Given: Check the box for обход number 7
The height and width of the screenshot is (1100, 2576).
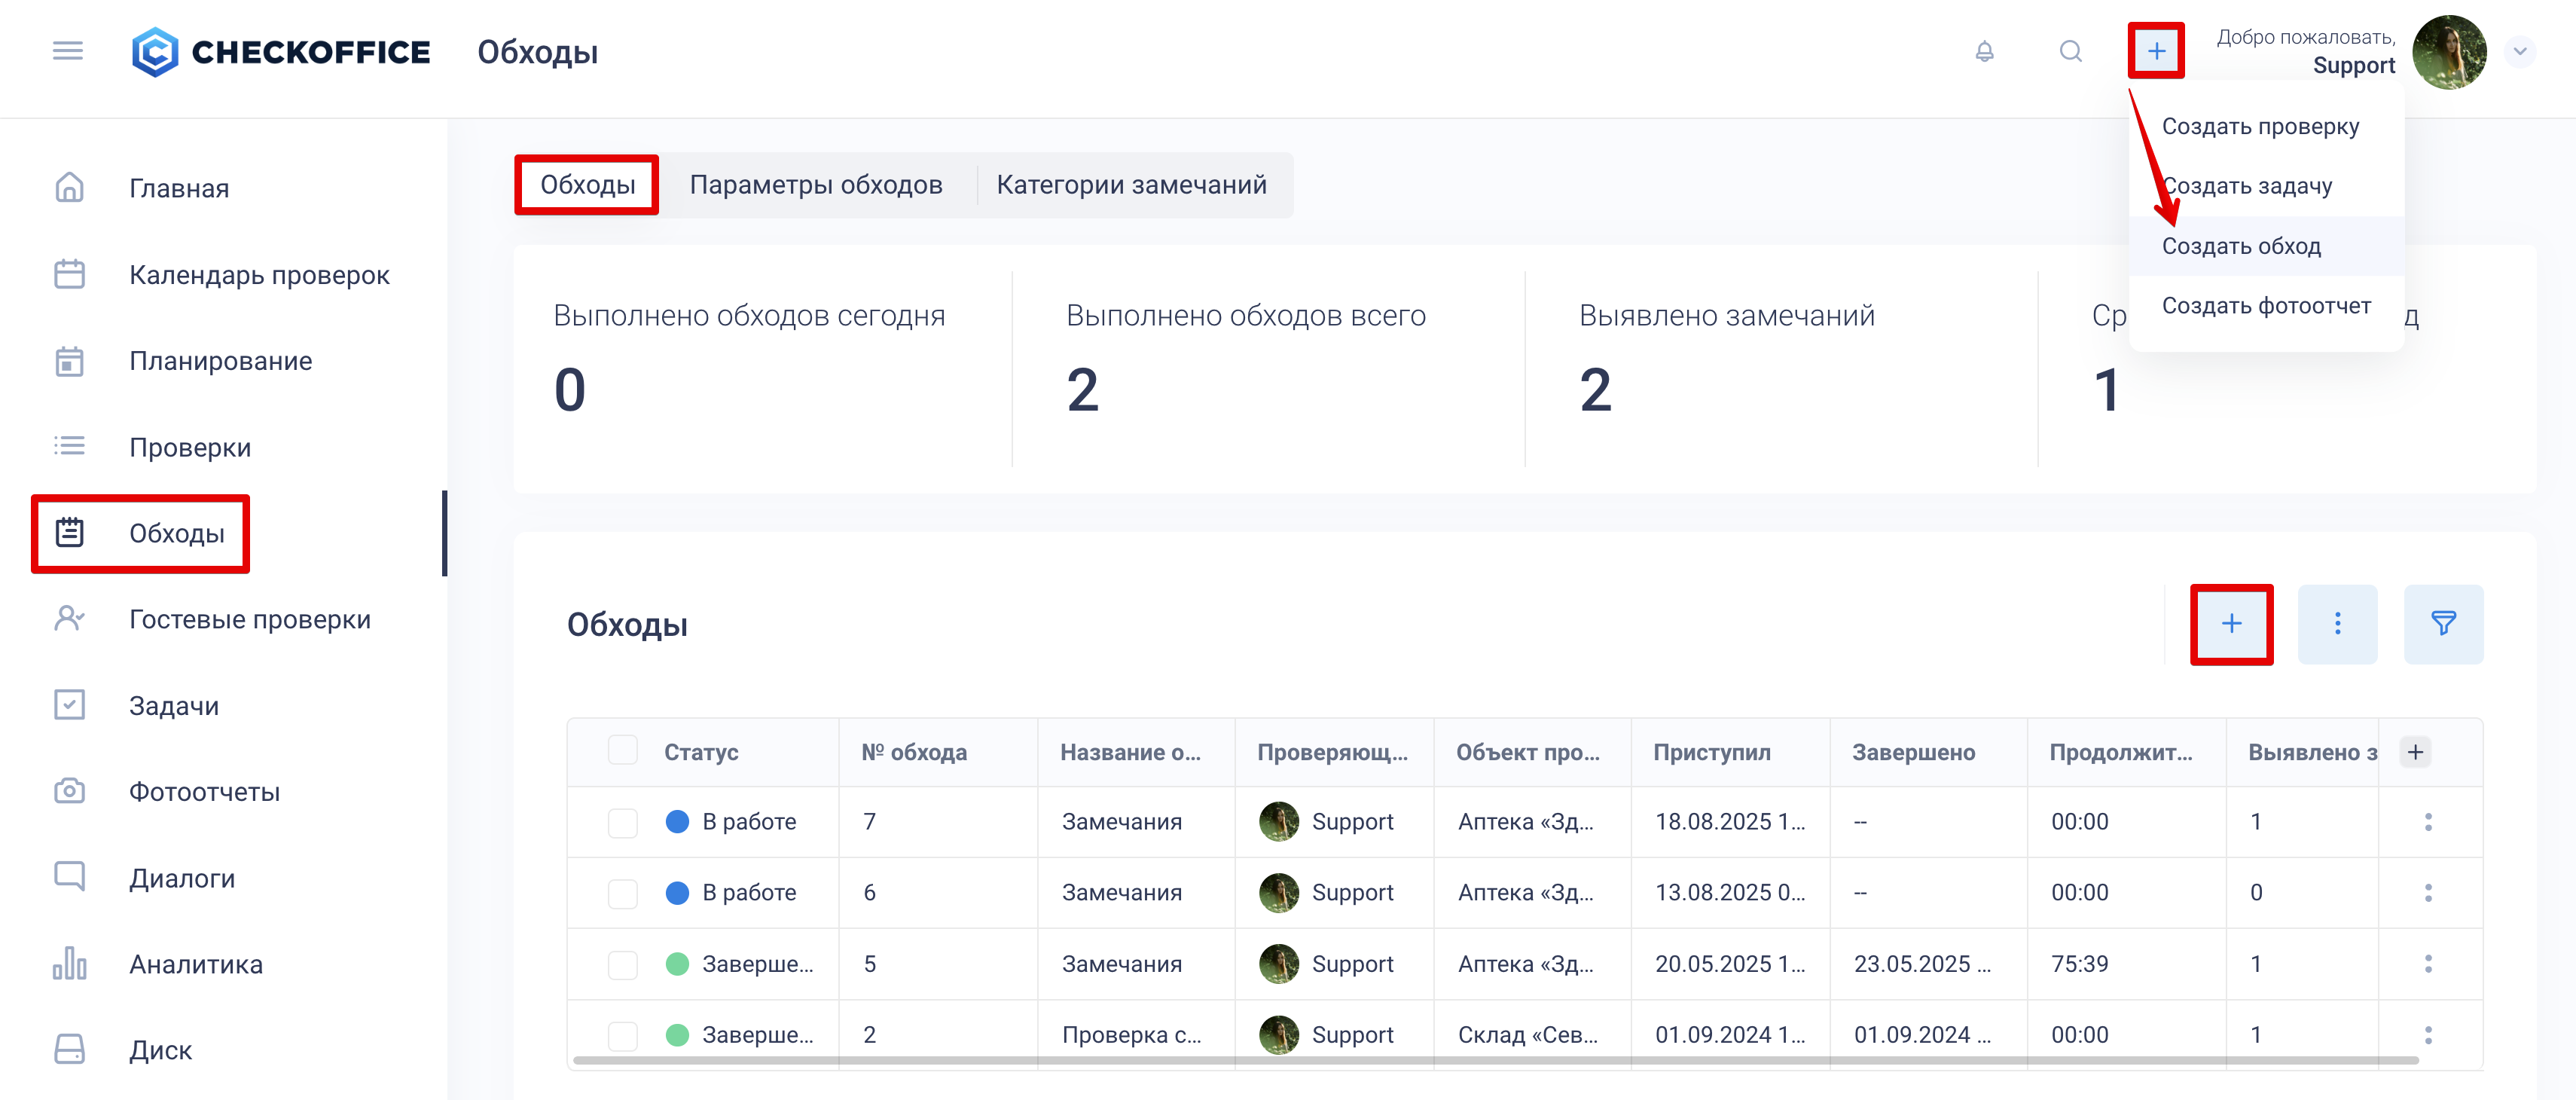Looking at the screenshot, I should click(622, 822).
